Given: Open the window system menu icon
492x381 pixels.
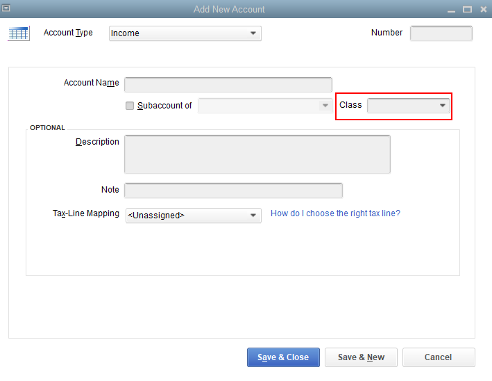Looking at the screenshot, I should pos(7,8).
